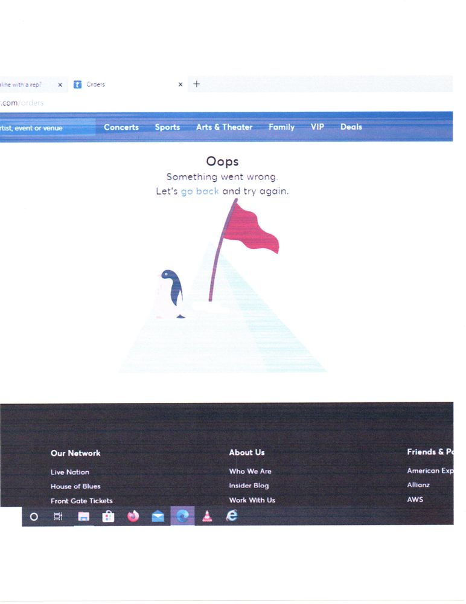
Task: Switch to the Orders browser tab
Action: (x=121, y=85)
